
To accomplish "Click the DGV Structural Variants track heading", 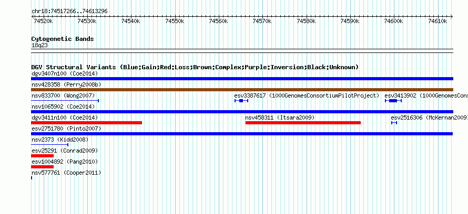I will tap(195, 67).
